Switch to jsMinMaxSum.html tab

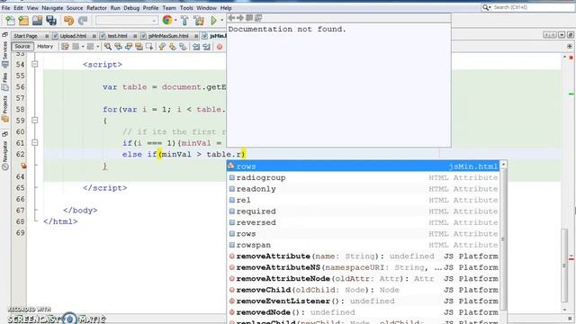tap(168, 36)
